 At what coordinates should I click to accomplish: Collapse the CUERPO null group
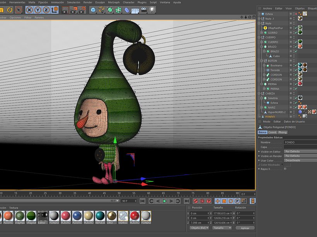click(259, 37)
